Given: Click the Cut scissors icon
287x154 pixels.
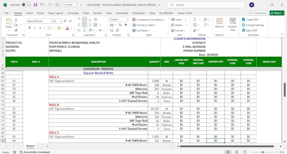Looking at the screenshot, I should (x=16, y=20).
